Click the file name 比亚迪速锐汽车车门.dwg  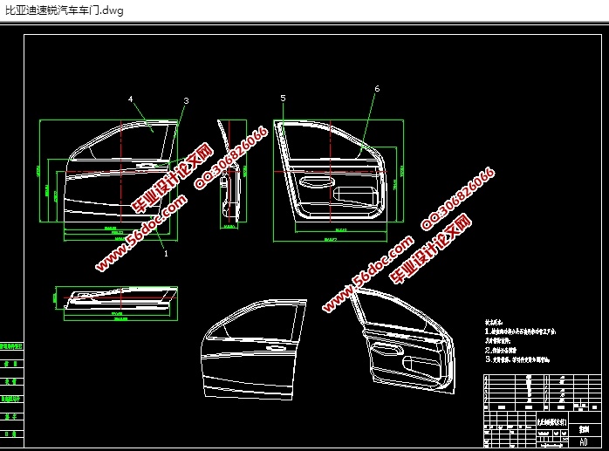pyautogui.click(x=65, y=10)
